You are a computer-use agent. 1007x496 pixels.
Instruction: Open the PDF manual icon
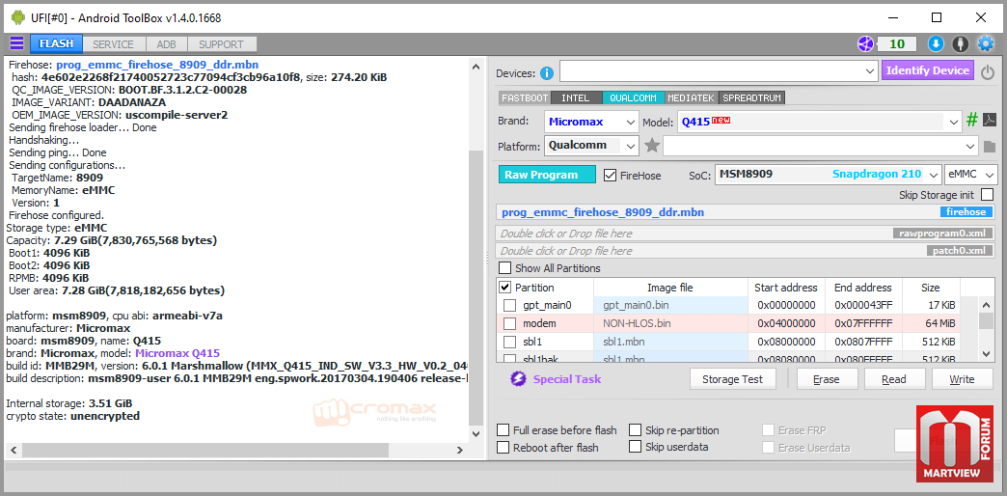(x=990, y=121)
